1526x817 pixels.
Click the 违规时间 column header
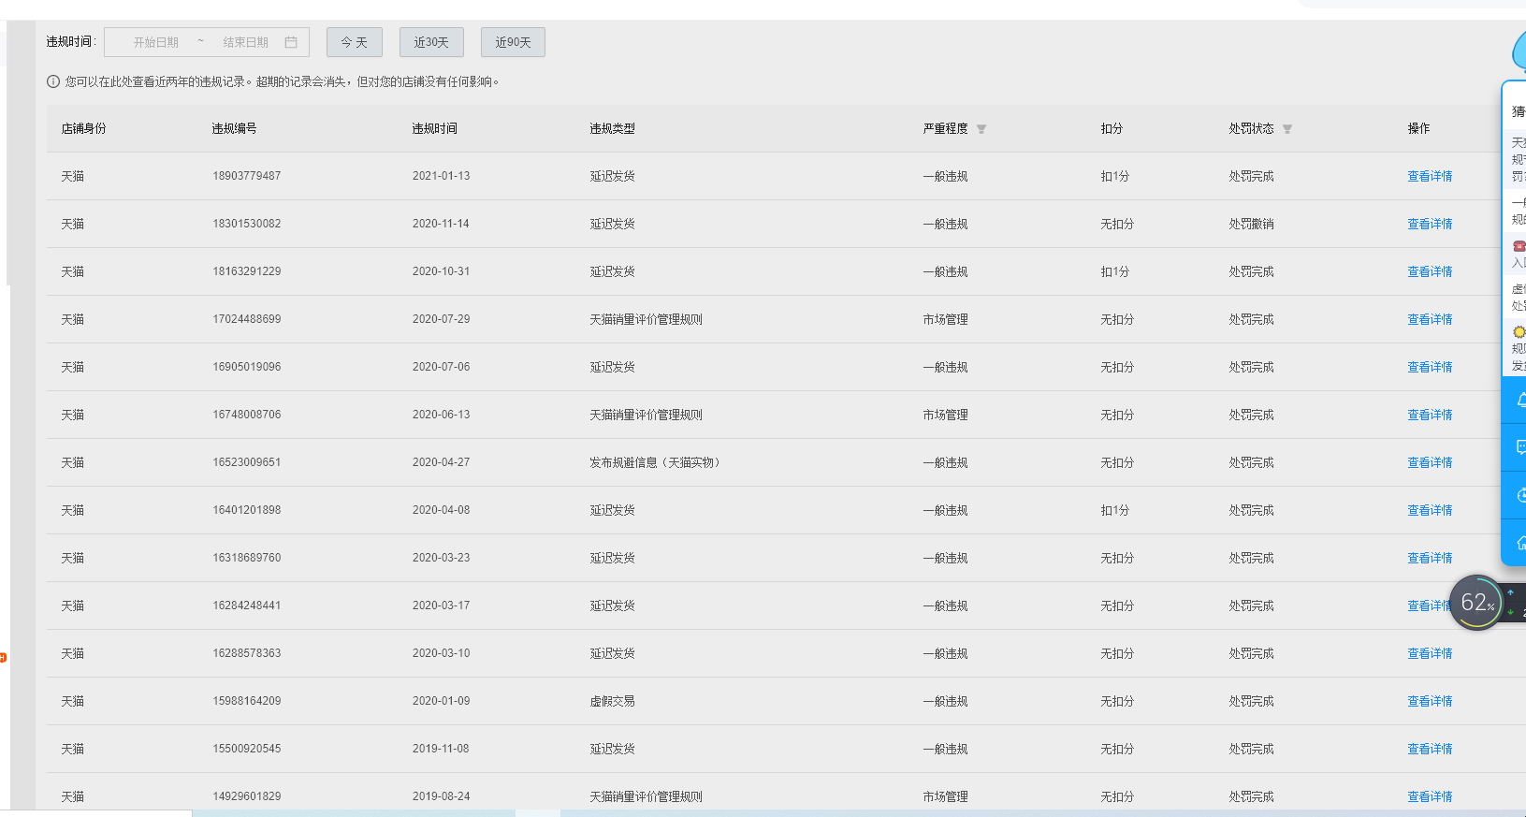click(434, 128)
